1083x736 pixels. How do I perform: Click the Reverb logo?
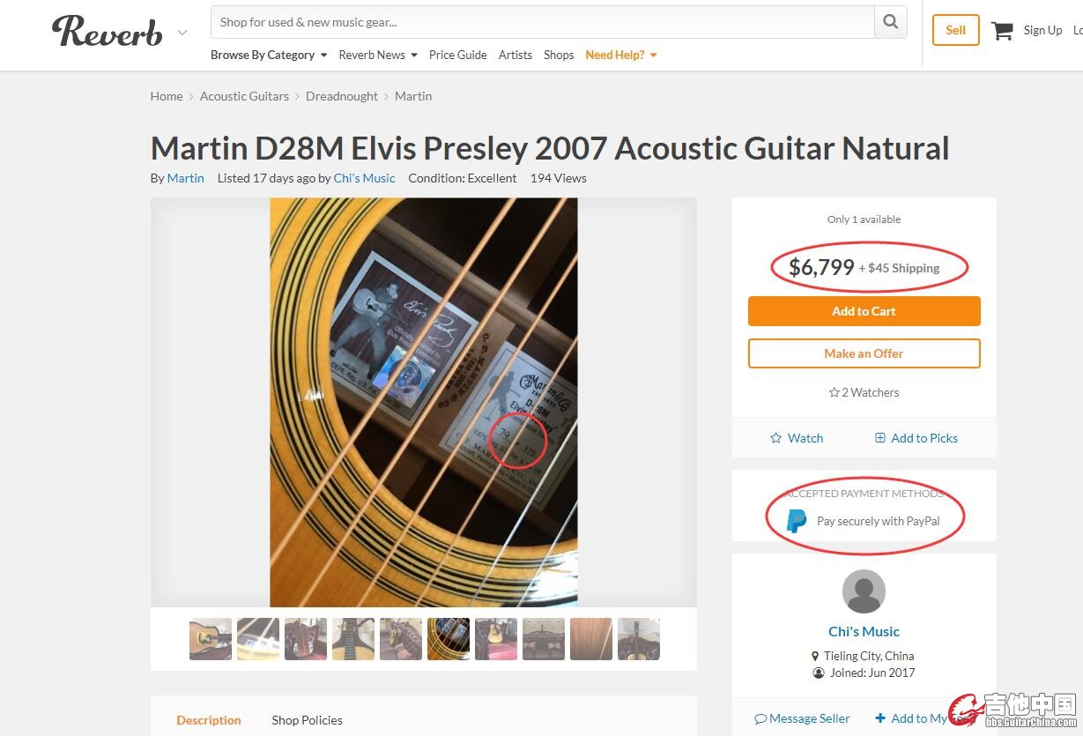(x=108, y=31)
